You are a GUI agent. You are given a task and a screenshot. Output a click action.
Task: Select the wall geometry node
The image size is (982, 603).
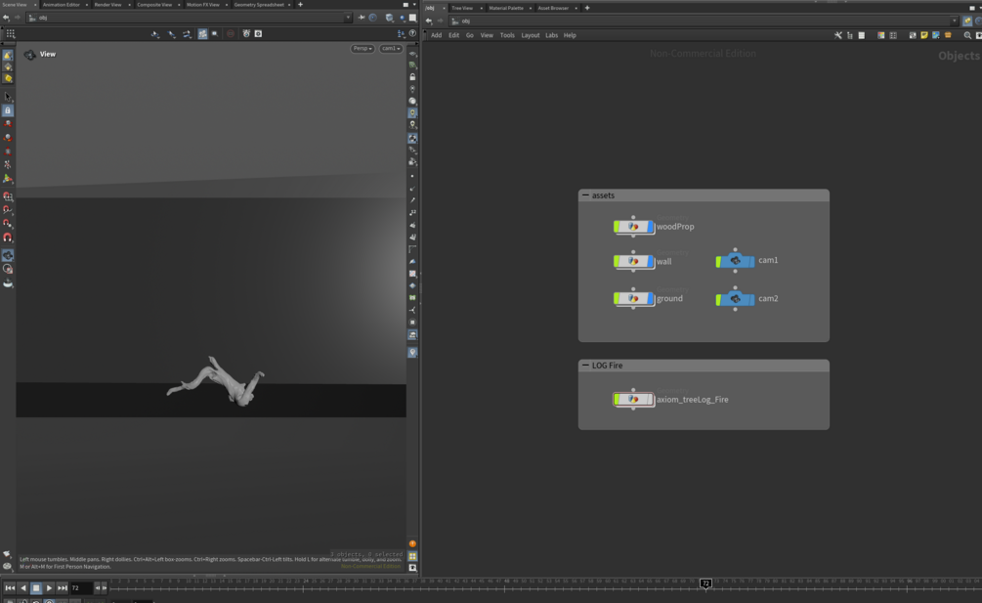point(634,261)
